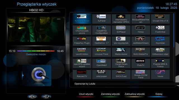Click programme start time 15:10
This screenshot has width=179, height=100.
12,51
